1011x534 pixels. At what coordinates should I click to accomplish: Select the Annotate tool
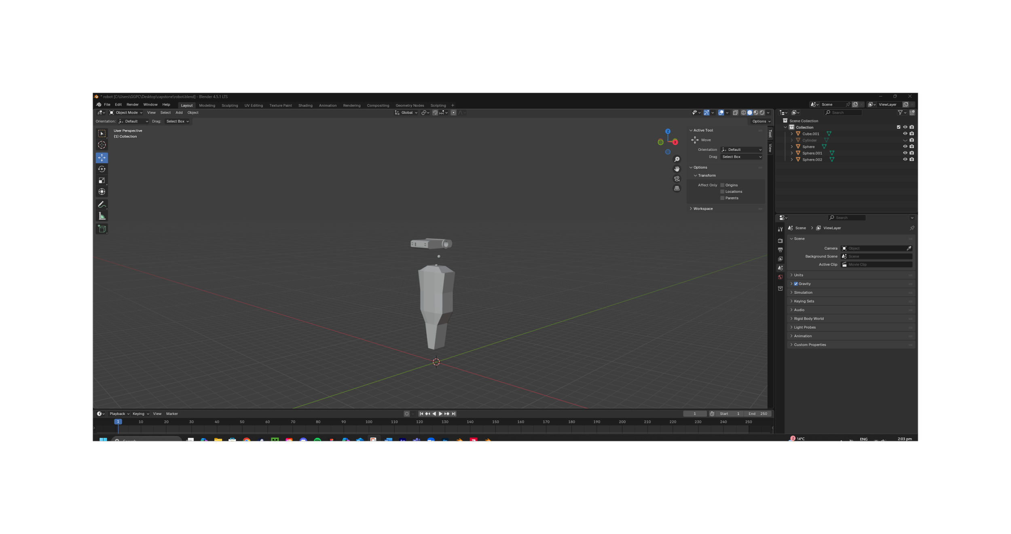[x=102, y=205]
